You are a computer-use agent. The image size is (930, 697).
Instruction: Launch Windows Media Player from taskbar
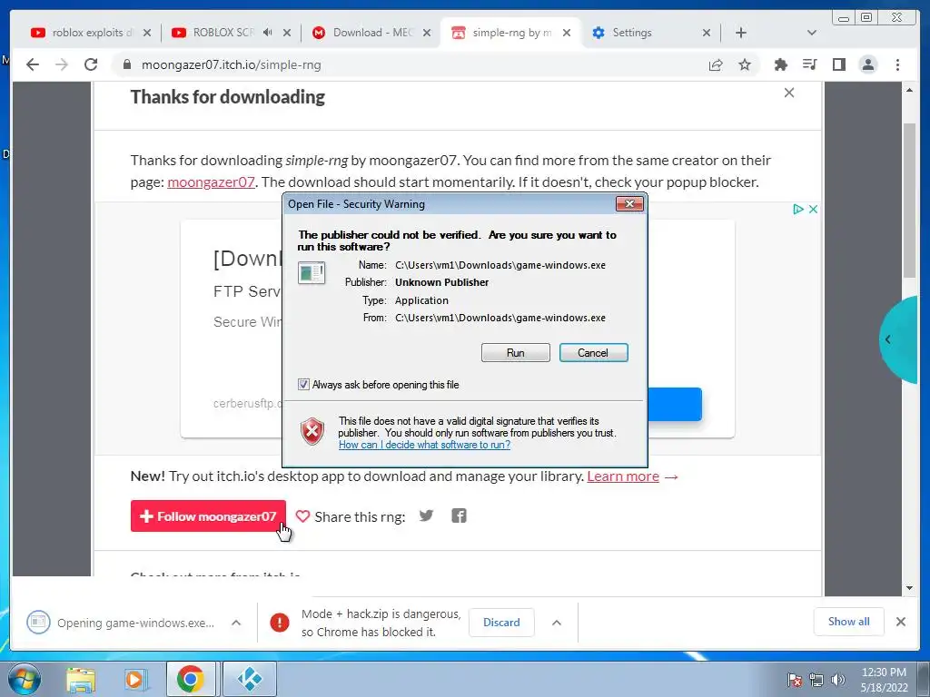[135, 679]
